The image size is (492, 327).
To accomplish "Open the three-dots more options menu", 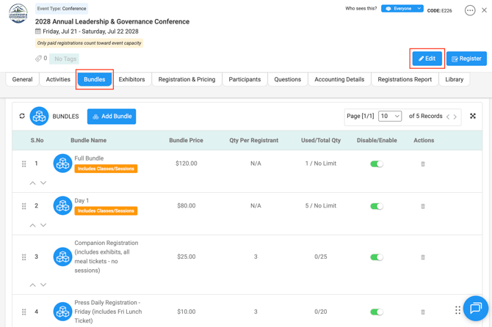I will [x=470, y=10].
